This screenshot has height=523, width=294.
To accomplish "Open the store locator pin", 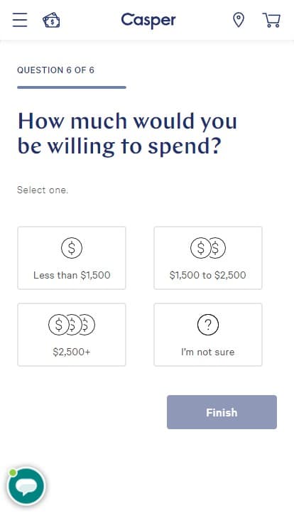I will pos(239,20).
